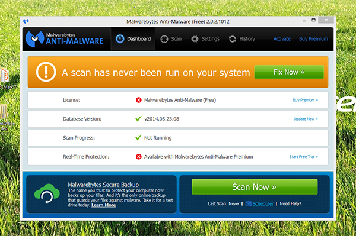
Task: Maximize the Malwarebytes window
Action: pyautogui.click(x=313, y=20)
